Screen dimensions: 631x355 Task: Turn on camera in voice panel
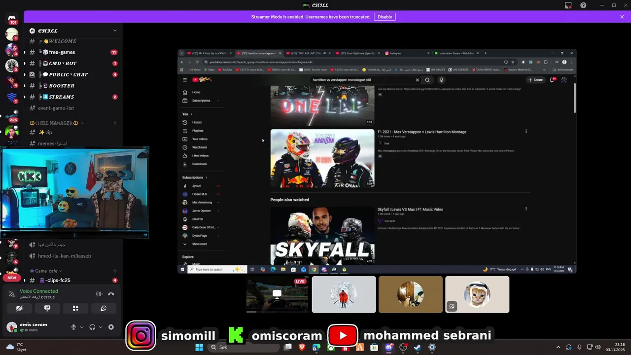[19, 308]
